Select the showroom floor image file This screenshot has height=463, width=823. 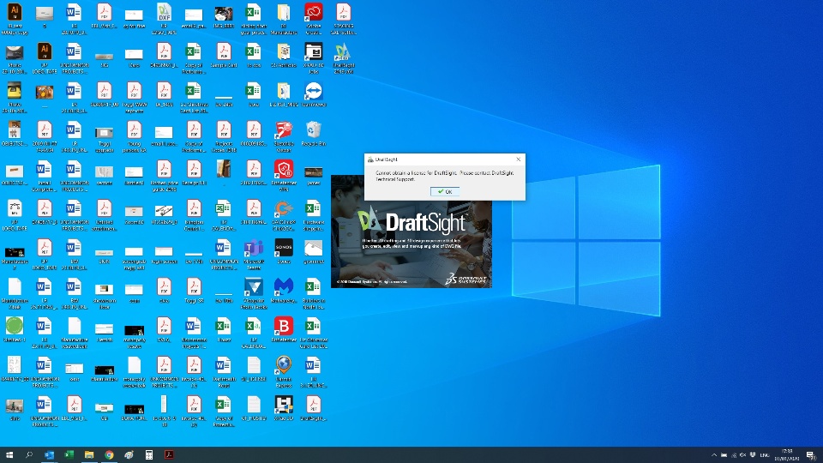coord(104,293)
